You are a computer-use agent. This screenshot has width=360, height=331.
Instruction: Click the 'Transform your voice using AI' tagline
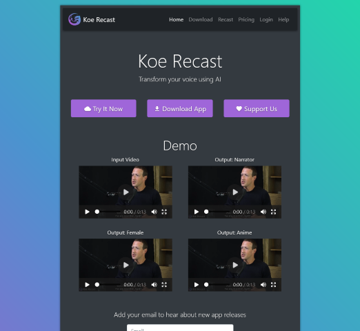[180, 79]
